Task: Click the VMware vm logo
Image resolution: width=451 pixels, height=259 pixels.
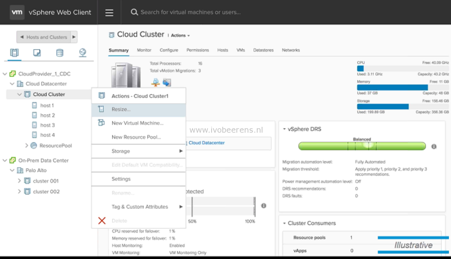Action: click(x=17, y=12)
